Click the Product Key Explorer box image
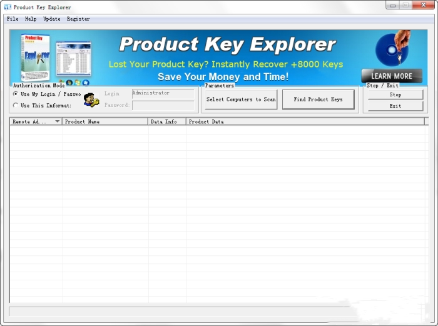This screenshot has width=438, height=326. tap(34, 57)
